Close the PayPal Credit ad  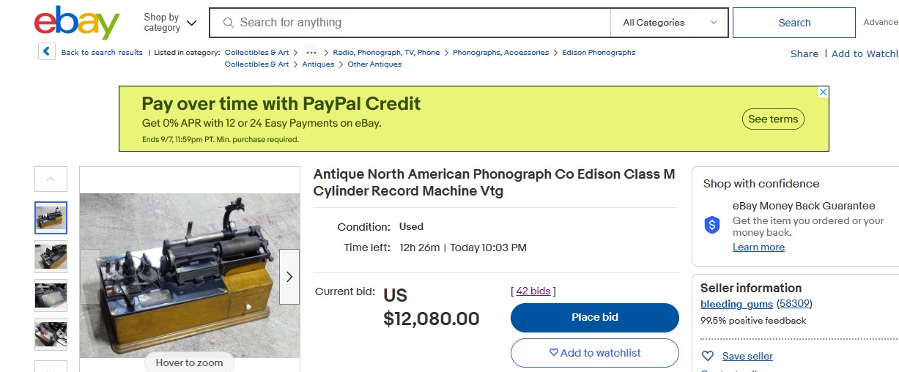(x=823, y=92)
